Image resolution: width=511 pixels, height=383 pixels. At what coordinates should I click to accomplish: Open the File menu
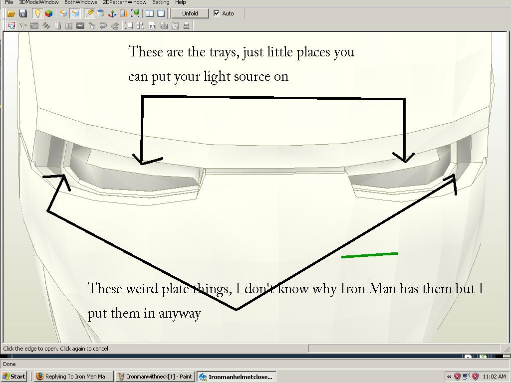[9, 2]
